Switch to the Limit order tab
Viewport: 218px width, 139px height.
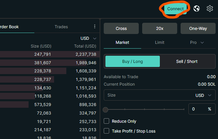(x=160, y=42)
